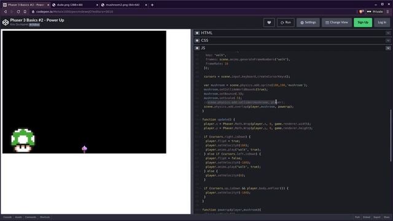This screenshot has width=393, height=221.
Task: Go back in browser history
Action: (6, 12)
